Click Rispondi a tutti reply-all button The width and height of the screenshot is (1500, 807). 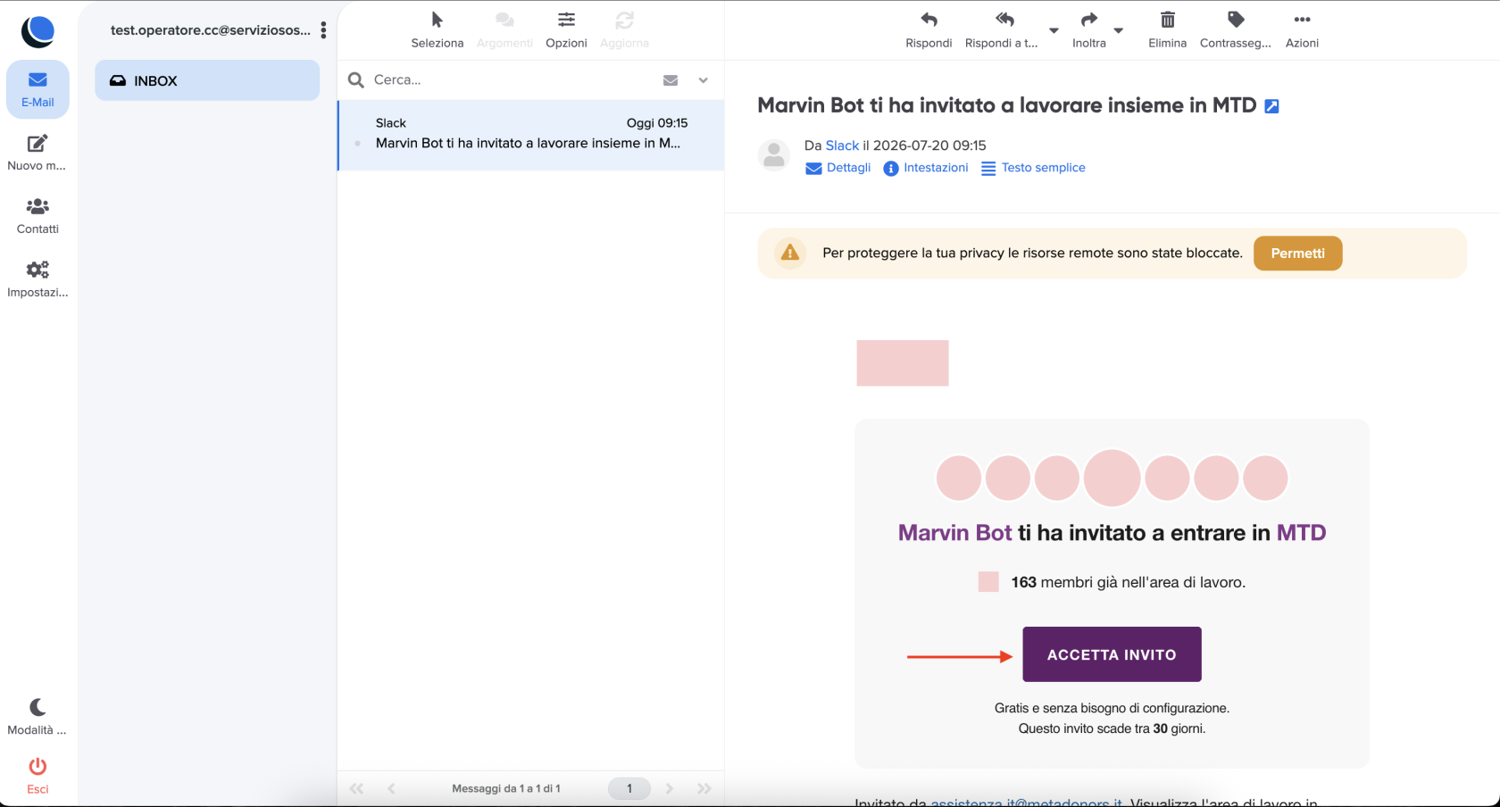pos(1002,30)
